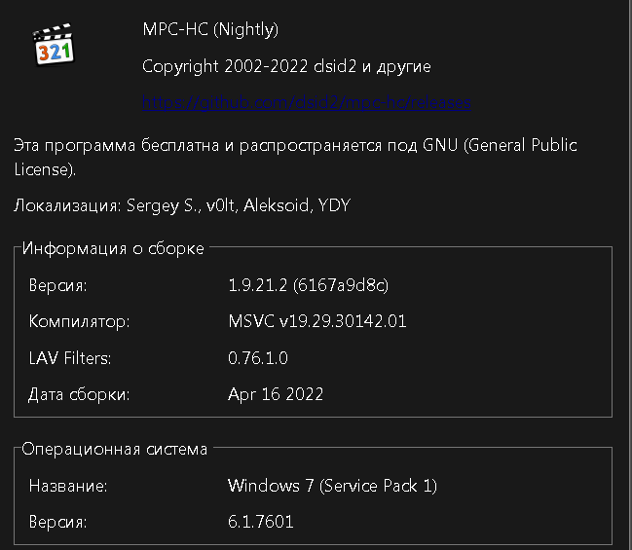This screenshot has width=632, height=550.
Task: Click the Версия label in build info
Action: point(57,285)
